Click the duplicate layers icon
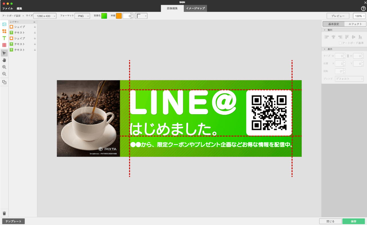Screen dimensions: 367x225 coord(4,82)
